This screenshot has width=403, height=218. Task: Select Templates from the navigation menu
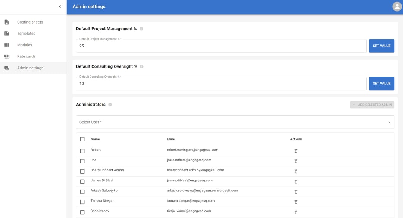(26, 33)
